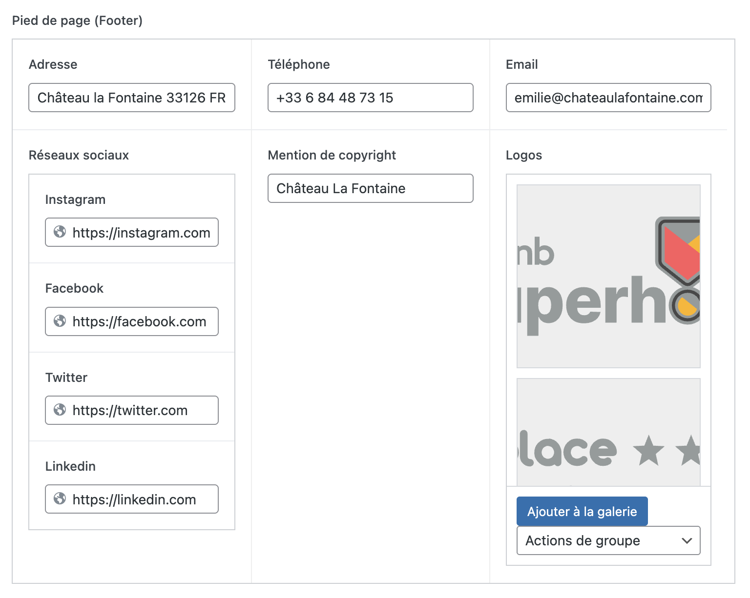The image size is (750, 598).
Task: Click the chevron arrow on Actions de groupe
Action: 687,540
